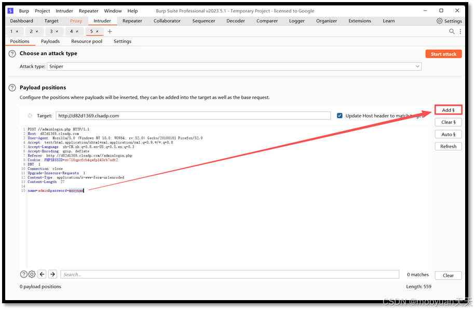Close Intruder tab 4
Image resolution: width=475 pixels, height=310 pixels.
[77, 31]
